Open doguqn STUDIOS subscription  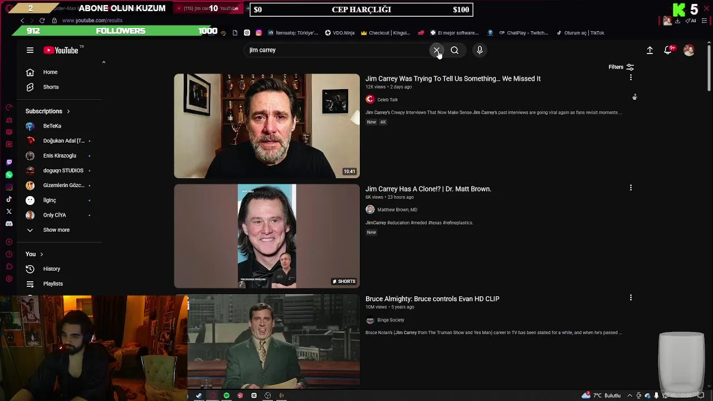coord(60,170)
